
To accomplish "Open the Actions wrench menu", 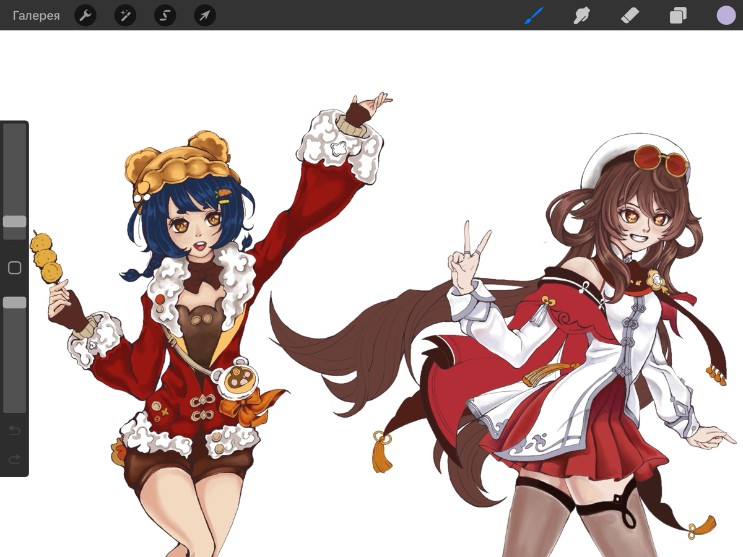I will pos(85,15).
